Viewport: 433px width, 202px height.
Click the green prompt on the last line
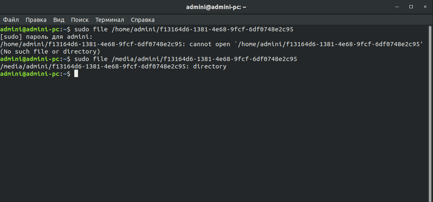[31, 74]
